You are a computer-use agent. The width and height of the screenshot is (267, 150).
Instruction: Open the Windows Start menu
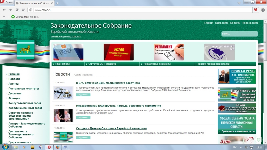click(5, 147)
